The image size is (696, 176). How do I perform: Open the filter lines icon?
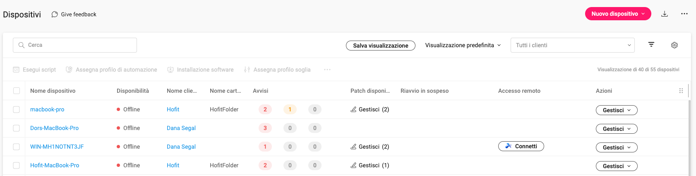click(x=651, y=45)
